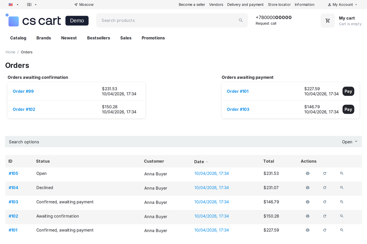Viewport: 367px width, 244px height.
Task: Pay for Order #103
Action: click(x=348, y=109)
